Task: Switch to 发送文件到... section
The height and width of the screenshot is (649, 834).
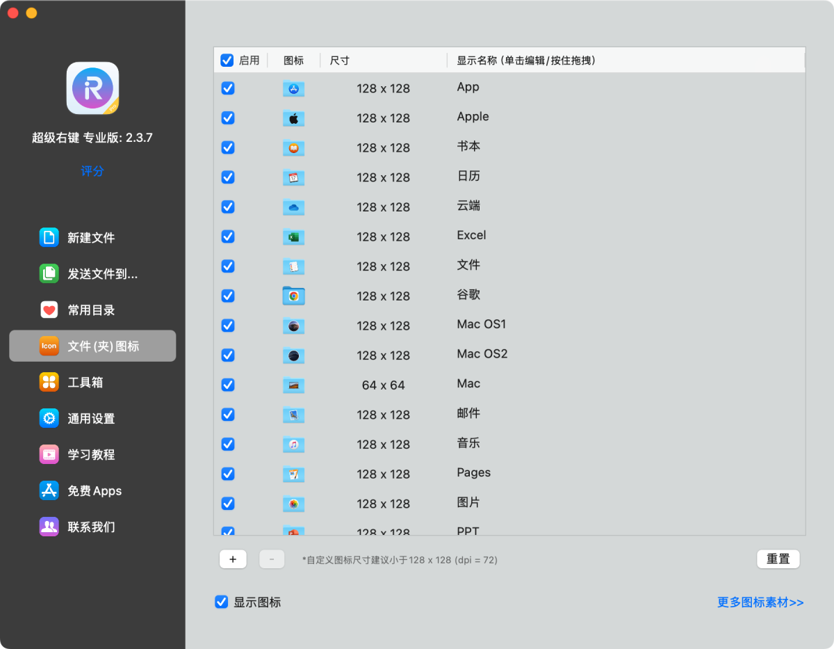Action: pos(92,274)
